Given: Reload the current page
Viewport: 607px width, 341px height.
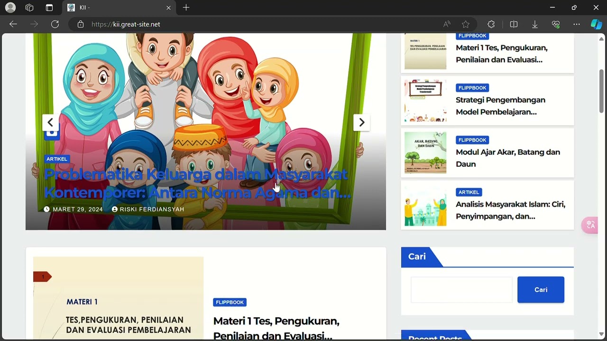Looking at the screenshot, I should point(55,24).
